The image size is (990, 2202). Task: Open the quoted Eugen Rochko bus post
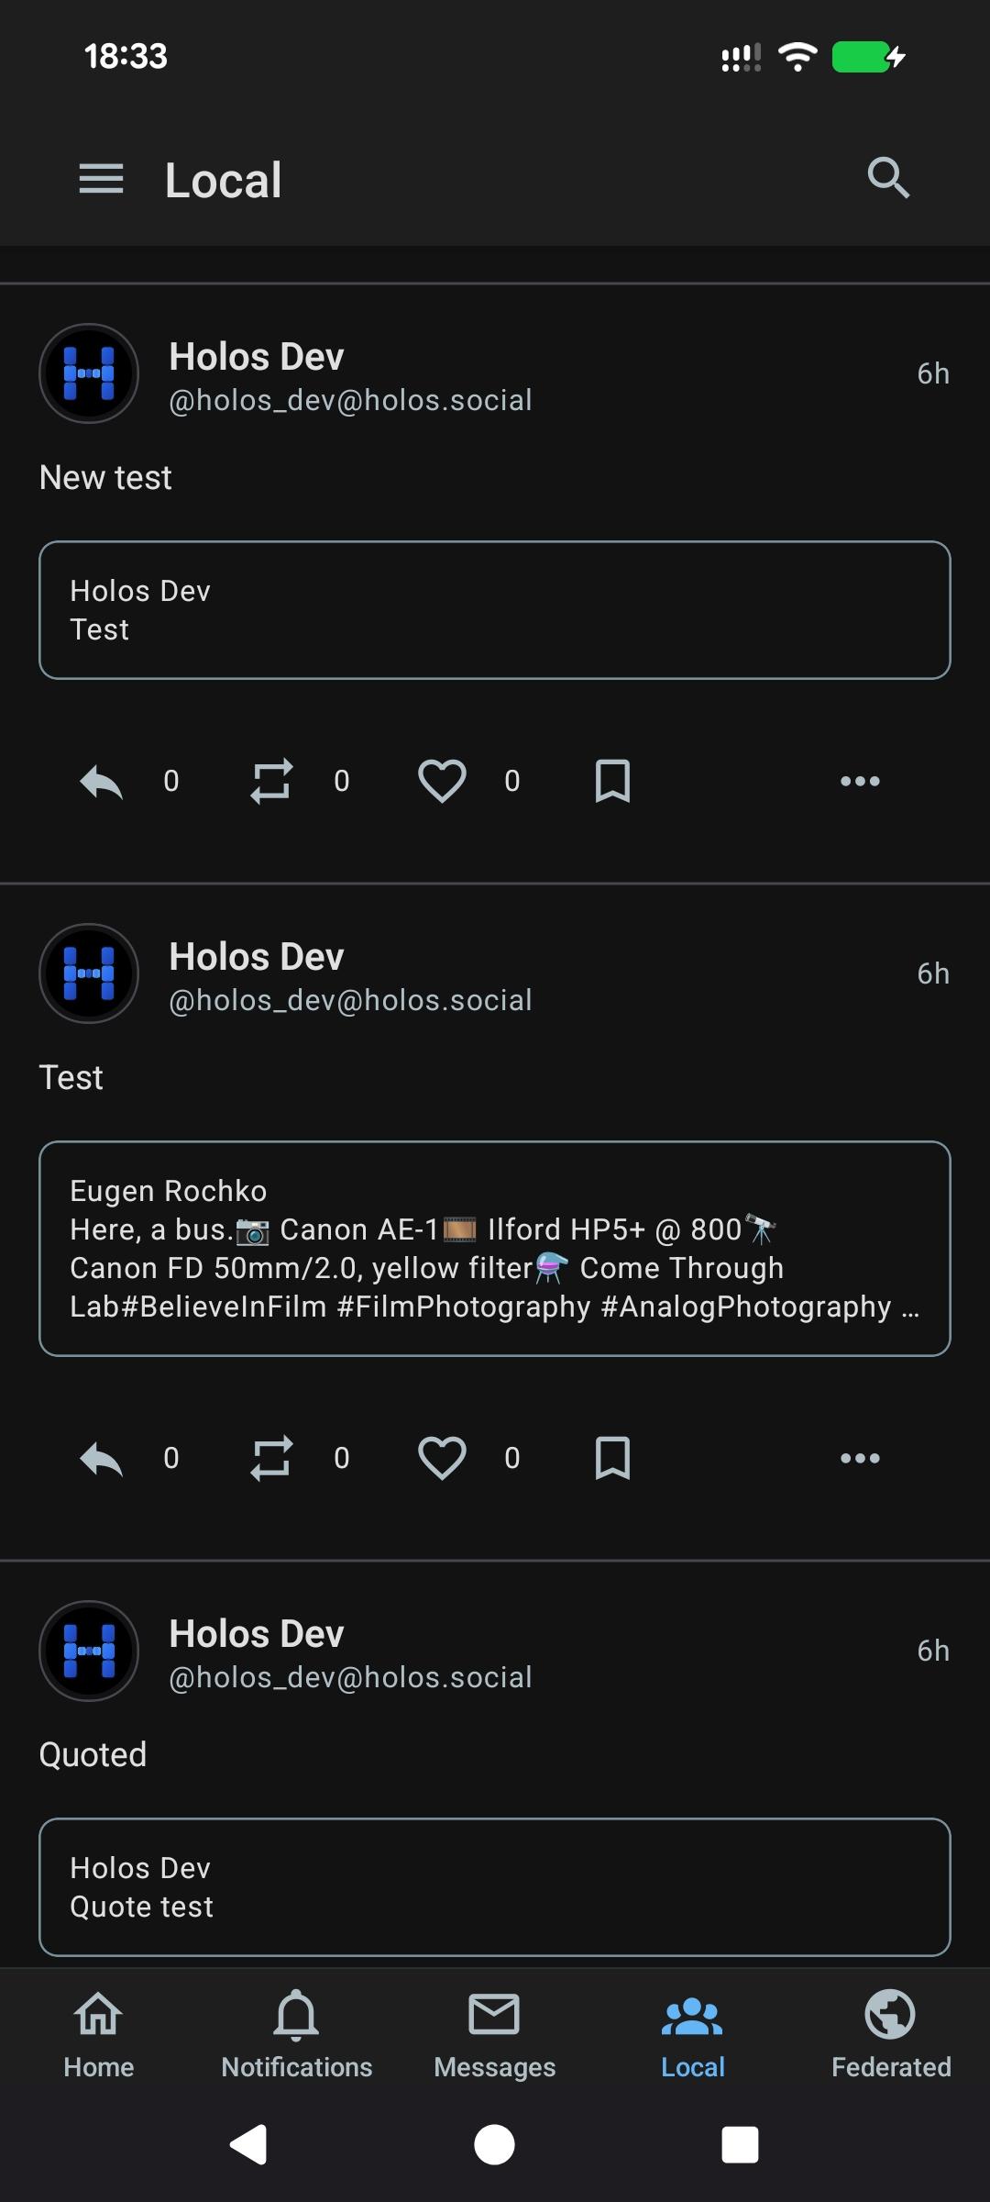click(495, 1249)
